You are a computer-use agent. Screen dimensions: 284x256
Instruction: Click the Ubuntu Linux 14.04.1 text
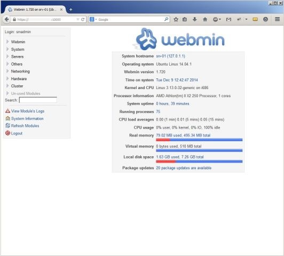click(x=174, y=64)
